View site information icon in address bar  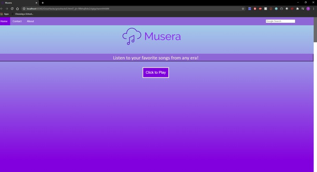24,9
